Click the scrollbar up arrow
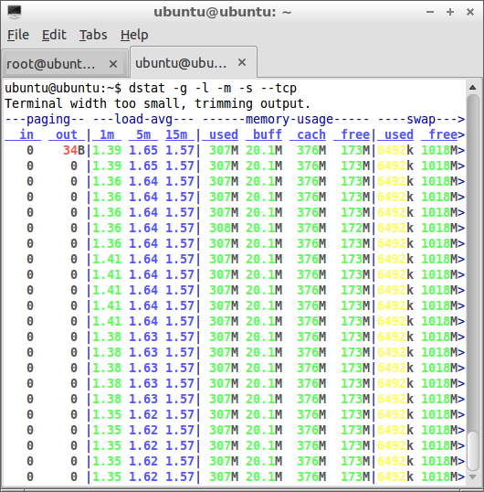Image resolution: width=484 pixels, height=492 pixels. click(x=473, y=88)
